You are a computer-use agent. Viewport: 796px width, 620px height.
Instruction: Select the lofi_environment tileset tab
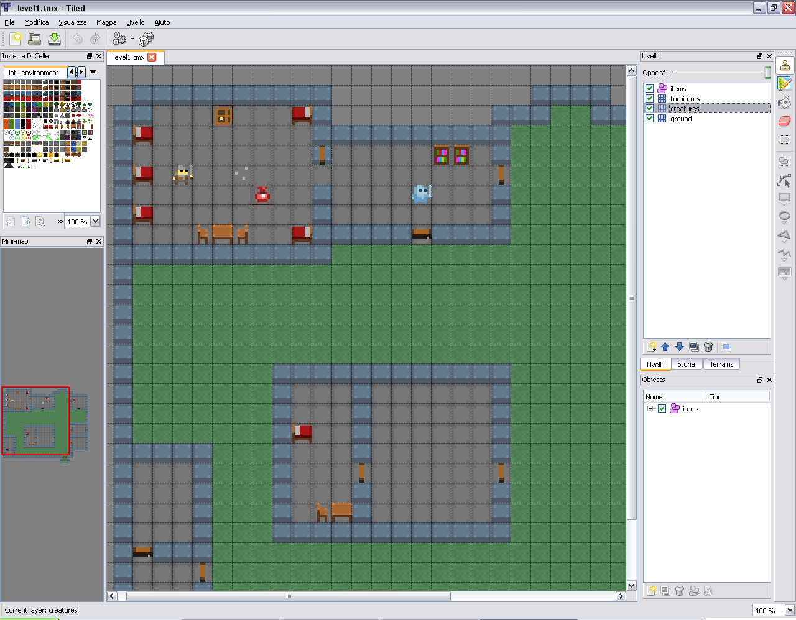click(34, 73)
